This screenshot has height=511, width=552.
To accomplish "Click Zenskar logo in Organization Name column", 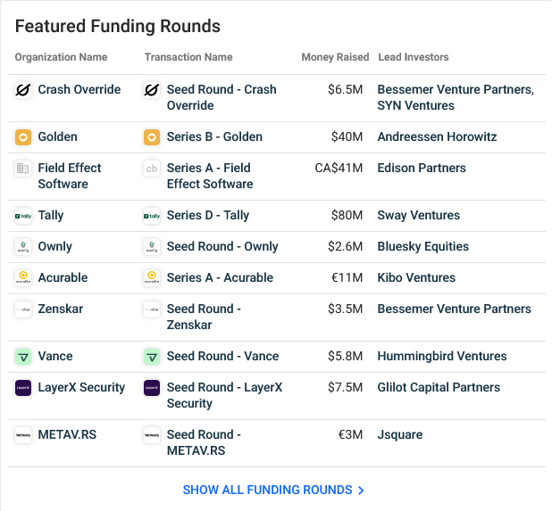I will tap(23, 309).
